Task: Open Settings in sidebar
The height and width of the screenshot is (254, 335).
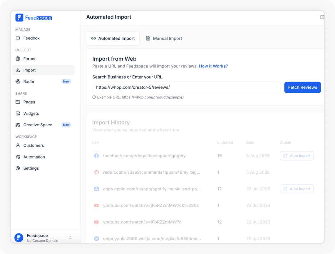Action: click(43, 168)
